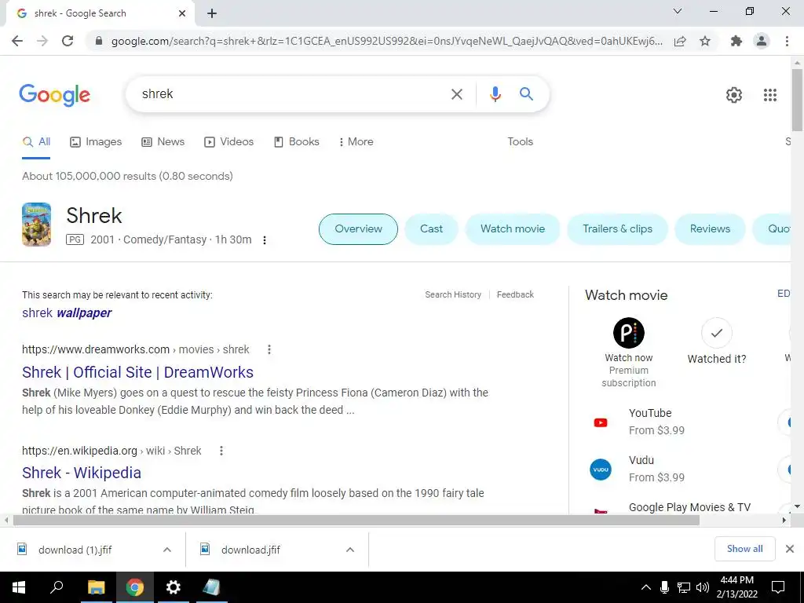
Task: Open the Shrek - Wikipedia result
Action: [82, 473]
